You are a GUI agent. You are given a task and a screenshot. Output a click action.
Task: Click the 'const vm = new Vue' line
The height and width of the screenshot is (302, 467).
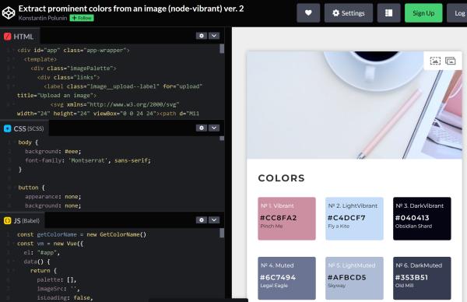tap(50, 244)
